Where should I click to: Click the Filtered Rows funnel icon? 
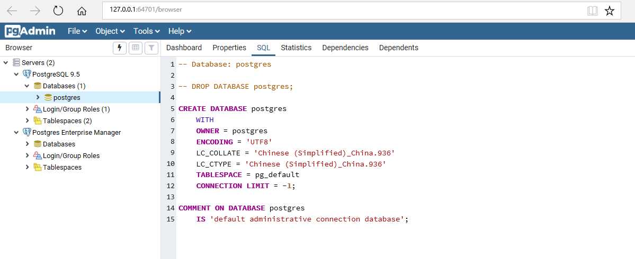tap(151, 48)
